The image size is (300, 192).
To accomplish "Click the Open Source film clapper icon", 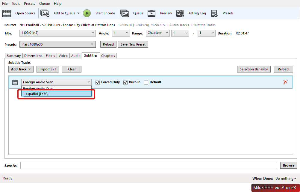I will 7,13.
